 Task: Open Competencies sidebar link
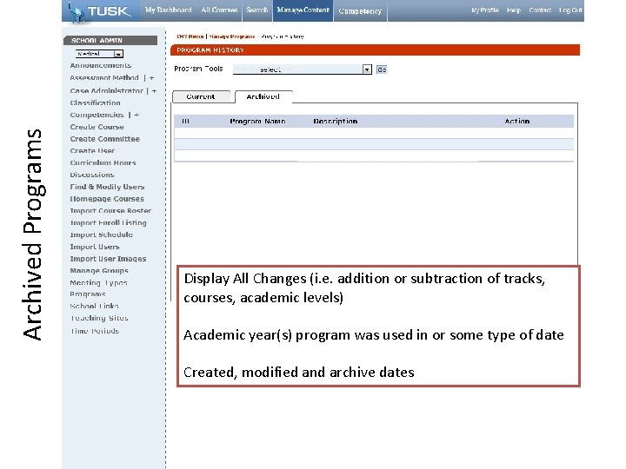click(x=97, y=115)
